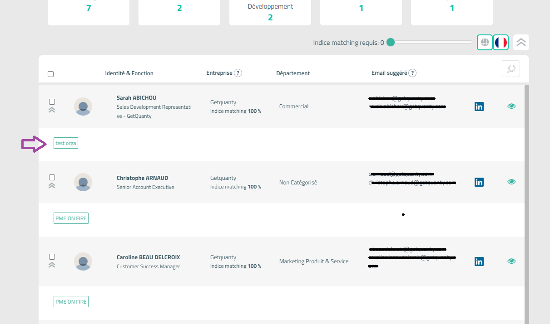
Task: Click the Indice matching requis slider handle
Action: (391, 43)
